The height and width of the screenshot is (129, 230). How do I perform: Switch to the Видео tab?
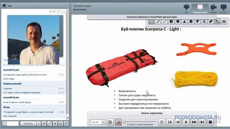213,9
